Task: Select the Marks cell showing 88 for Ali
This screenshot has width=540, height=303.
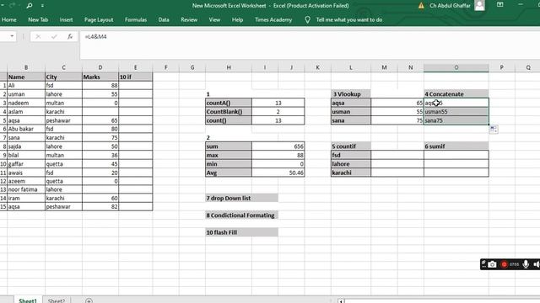Action: (x=100, y=86)
